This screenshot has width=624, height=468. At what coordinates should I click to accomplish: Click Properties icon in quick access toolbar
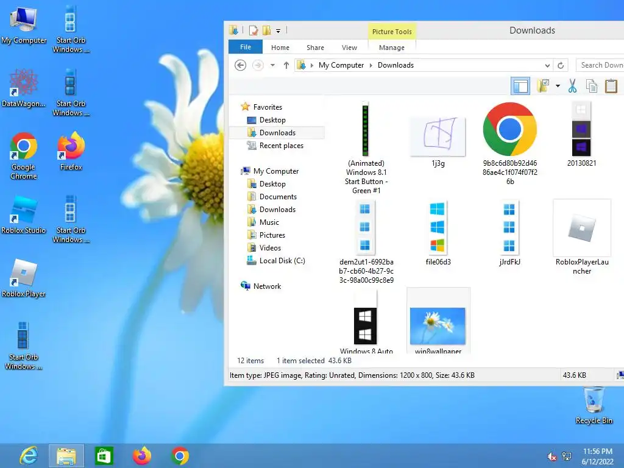click(253, 30)
